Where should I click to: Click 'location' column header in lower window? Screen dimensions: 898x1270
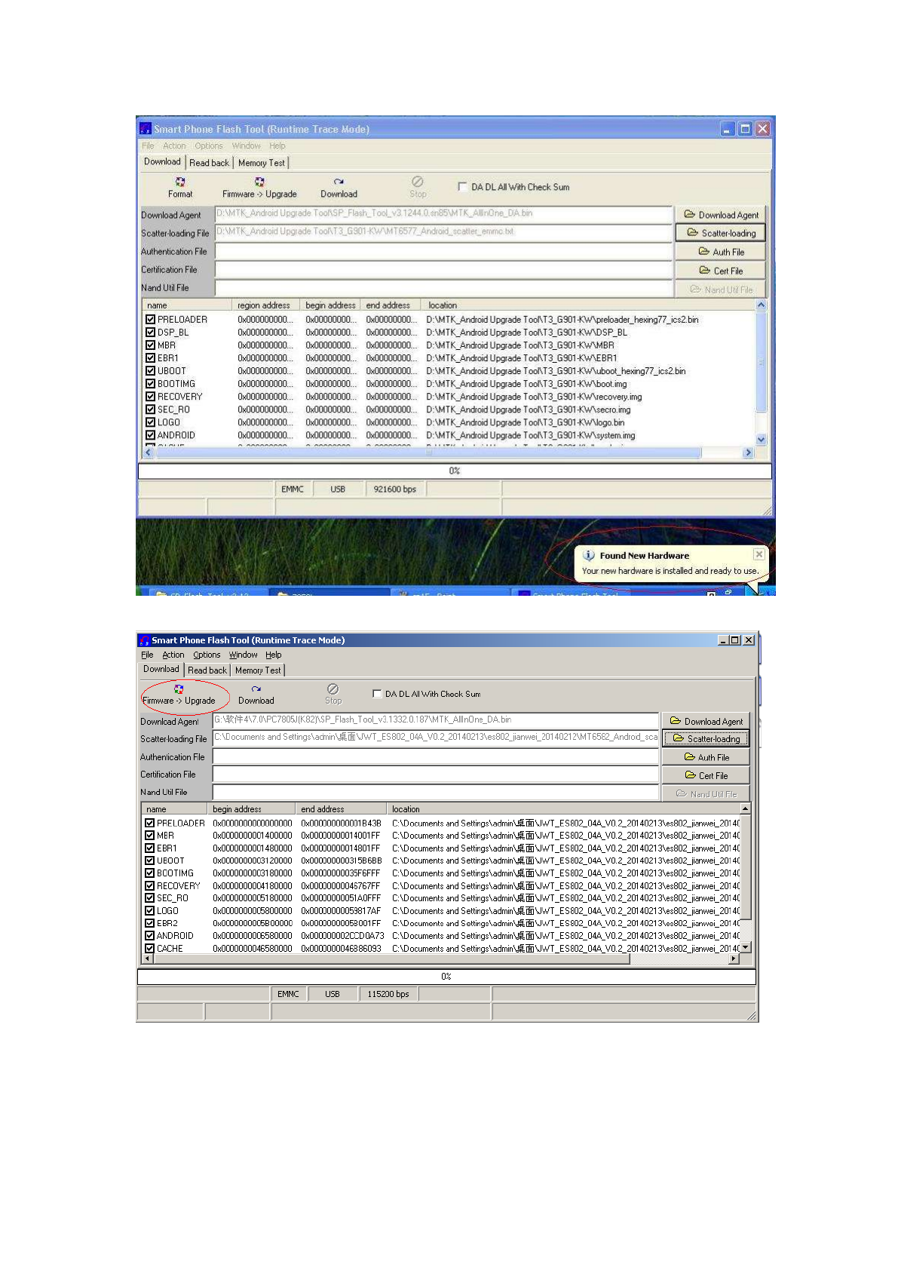click(562, 809)
